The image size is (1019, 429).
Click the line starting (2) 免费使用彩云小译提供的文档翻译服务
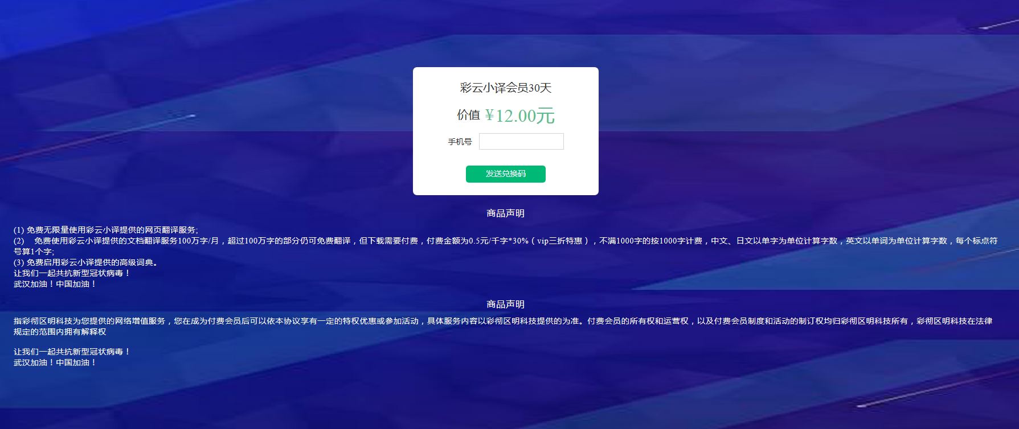point(506,246)
